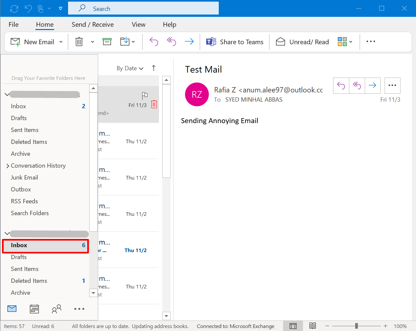The image size is (416, 331).
Task: Select the Inbox folder showing 6 unread
Action: click(46, 245)
